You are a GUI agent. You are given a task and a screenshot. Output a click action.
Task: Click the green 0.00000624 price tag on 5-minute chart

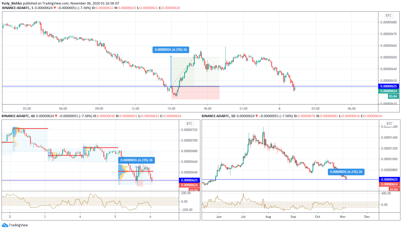(x=388, y=91)
